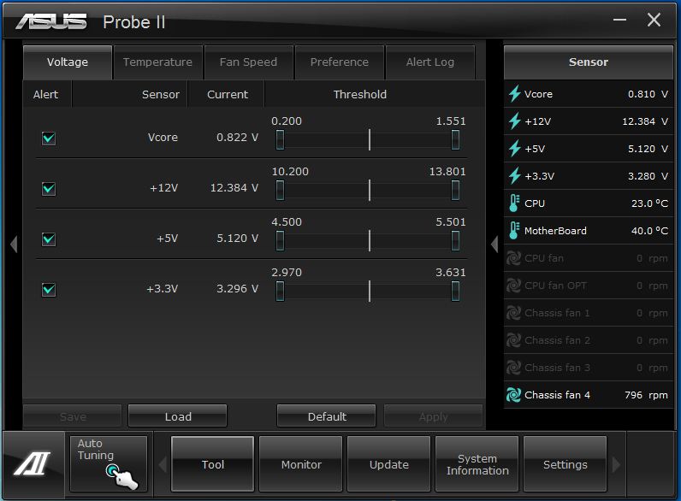Click the Load button
The width and height of the screenshot is (681, 501).
pos(178,416)
